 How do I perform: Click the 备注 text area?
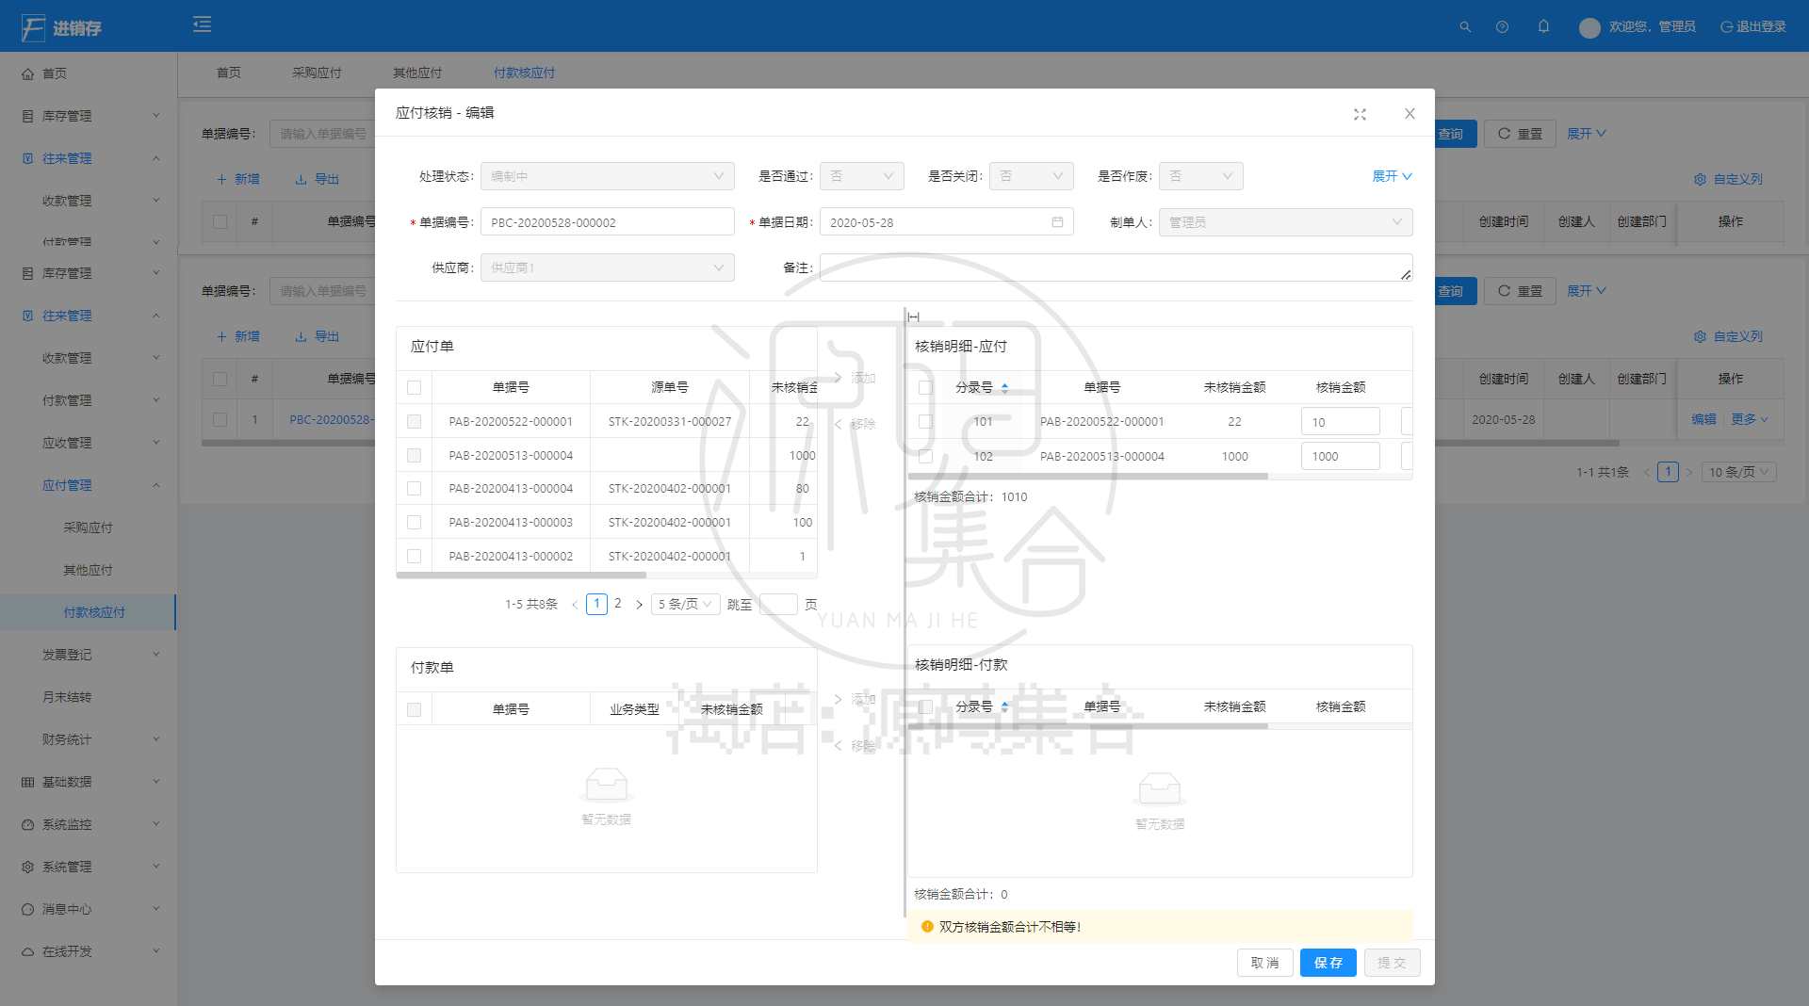tap(1116, 268)
